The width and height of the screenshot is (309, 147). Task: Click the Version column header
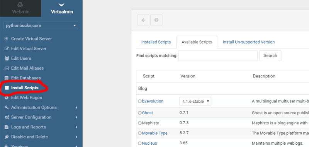point(188,76)
